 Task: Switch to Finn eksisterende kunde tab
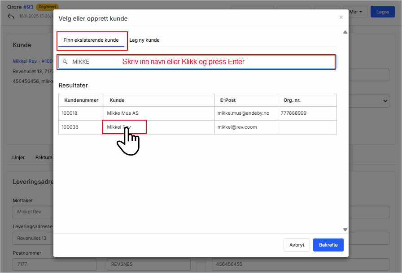pos(91,40)
